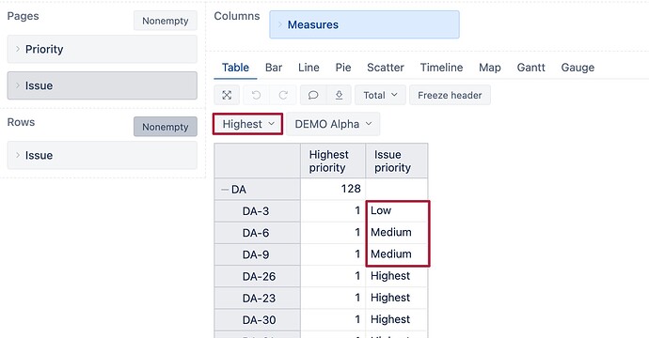Click the redo arrow icon
Screen dimensions: 649x338
point(283,95)
